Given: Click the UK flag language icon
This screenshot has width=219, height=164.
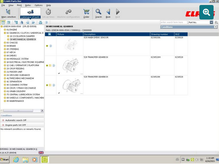Looking at the screenshot, I should tap(41, 153).
